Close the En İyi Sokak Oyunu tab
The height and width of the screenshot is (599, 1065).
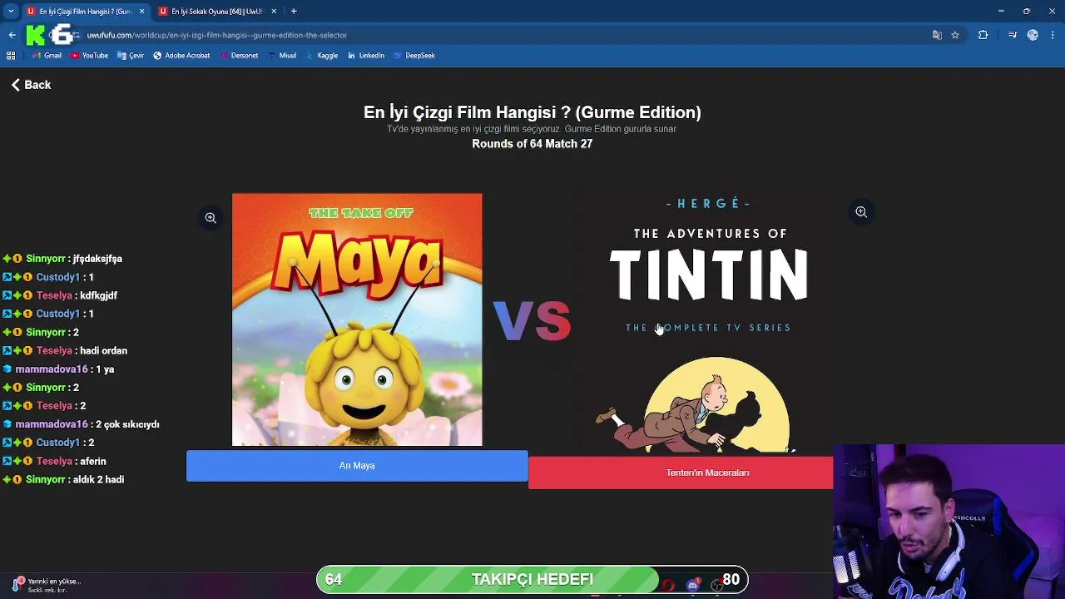[274, 12]
